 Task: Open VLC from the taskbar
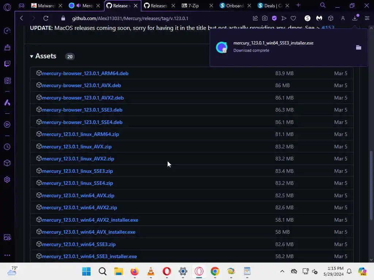click(151, 271)
